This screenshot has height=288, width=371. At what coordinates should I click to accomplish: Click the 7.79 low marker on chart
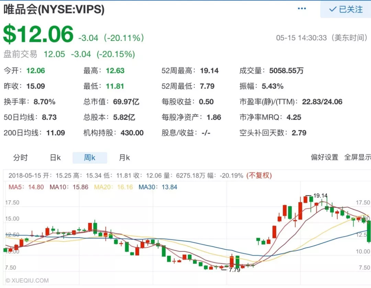(x=234, y=270)
